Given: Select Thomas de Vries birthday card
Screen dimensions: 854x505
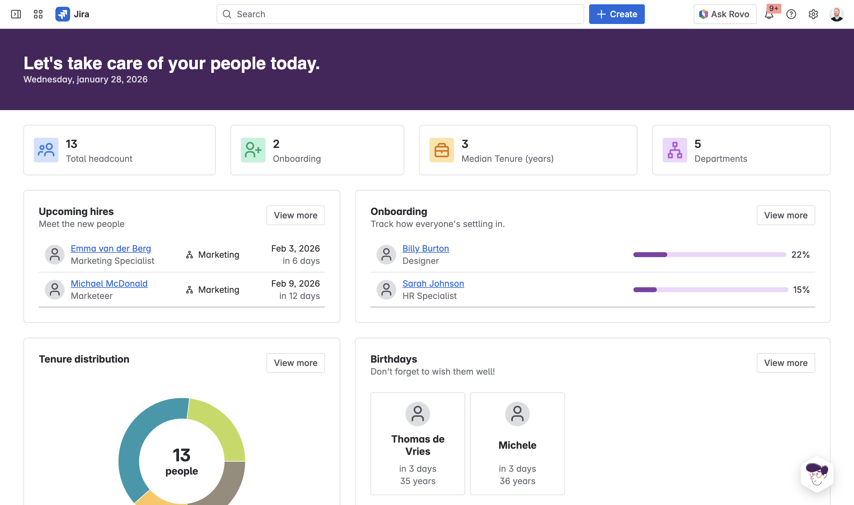Looking at the screenshot, I should tap(417, 443).
